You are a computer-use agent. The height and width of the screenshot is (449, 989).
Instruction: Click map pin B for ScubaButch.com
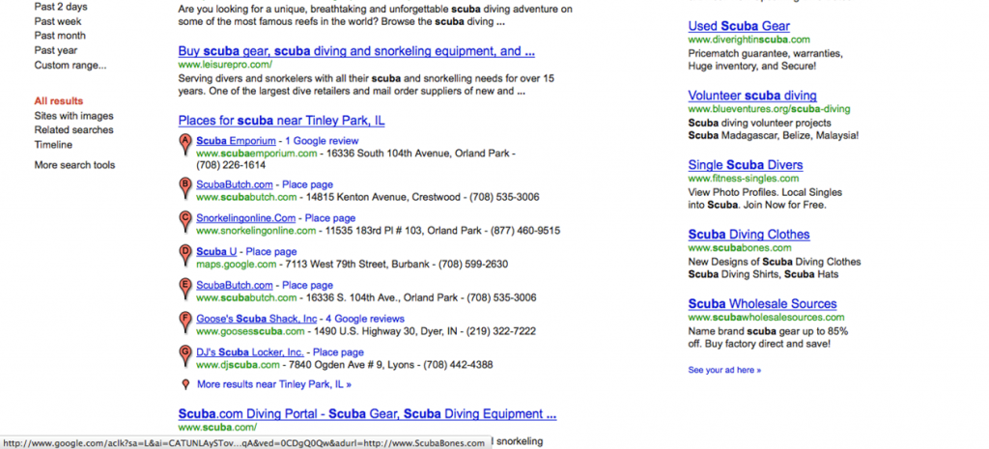(x=185, y=186)
